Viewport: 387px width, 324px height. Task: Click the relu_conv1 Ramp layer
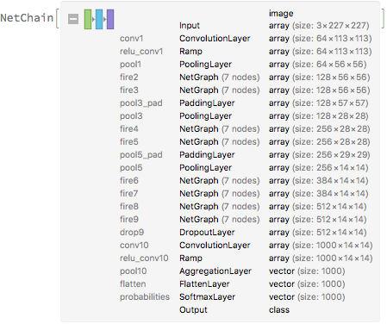tap(246, 52)
